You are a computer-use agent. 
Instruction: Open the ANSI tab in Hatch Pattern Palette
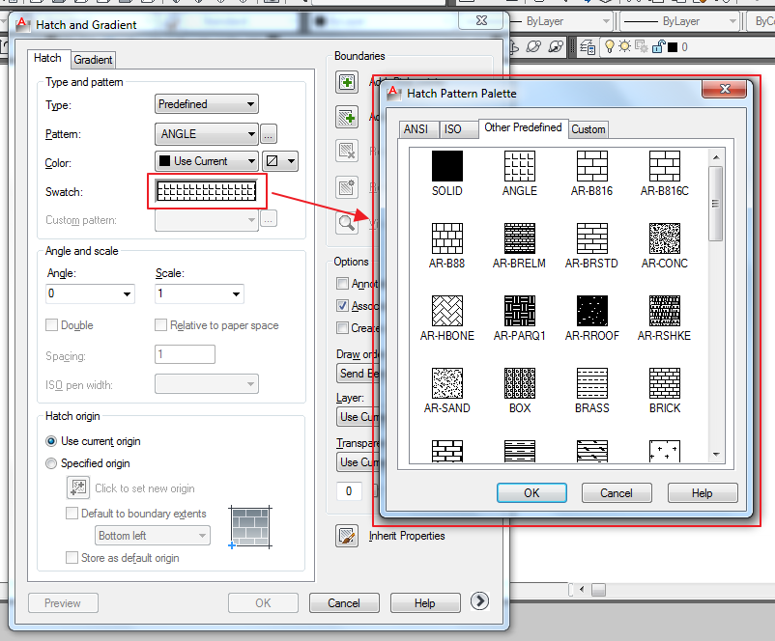(418, 128)
